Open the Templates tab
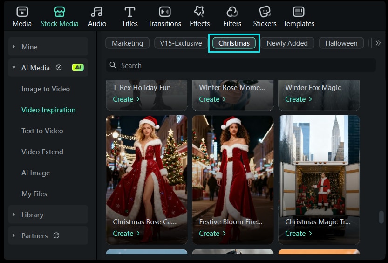The height and width of the screenshot is (263, 388). [x=299, y=17]
